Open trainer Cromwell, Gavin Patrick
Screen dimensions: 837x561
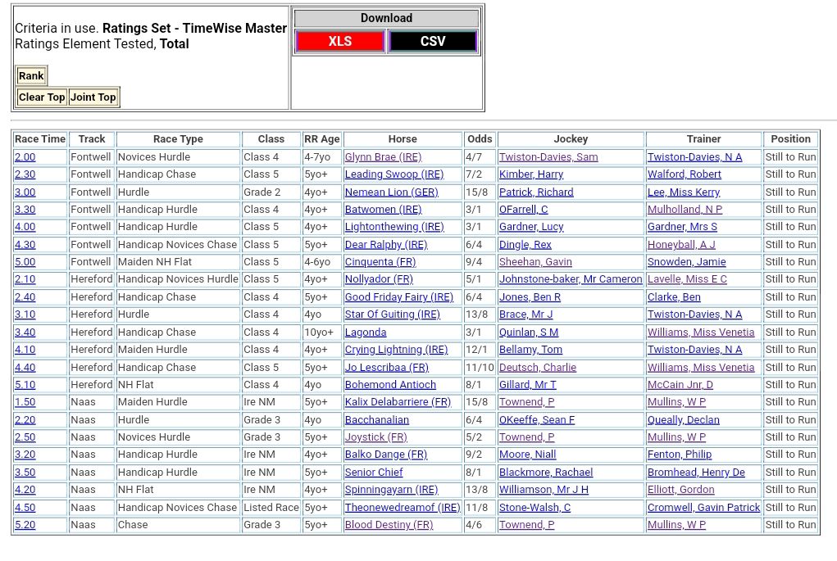coord(703,508)
